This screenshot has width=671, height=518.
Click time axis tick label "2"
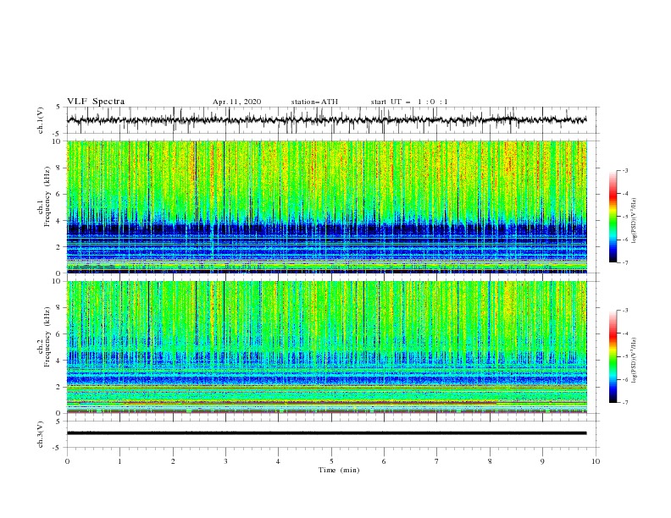(173, 461)
